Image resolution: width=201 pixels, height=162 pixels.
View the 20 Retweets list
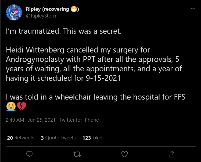pos(21,138)
